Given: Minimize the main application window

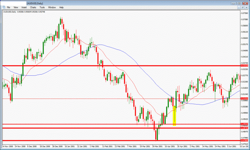Looking at the screenshot, I should point(234,3).
